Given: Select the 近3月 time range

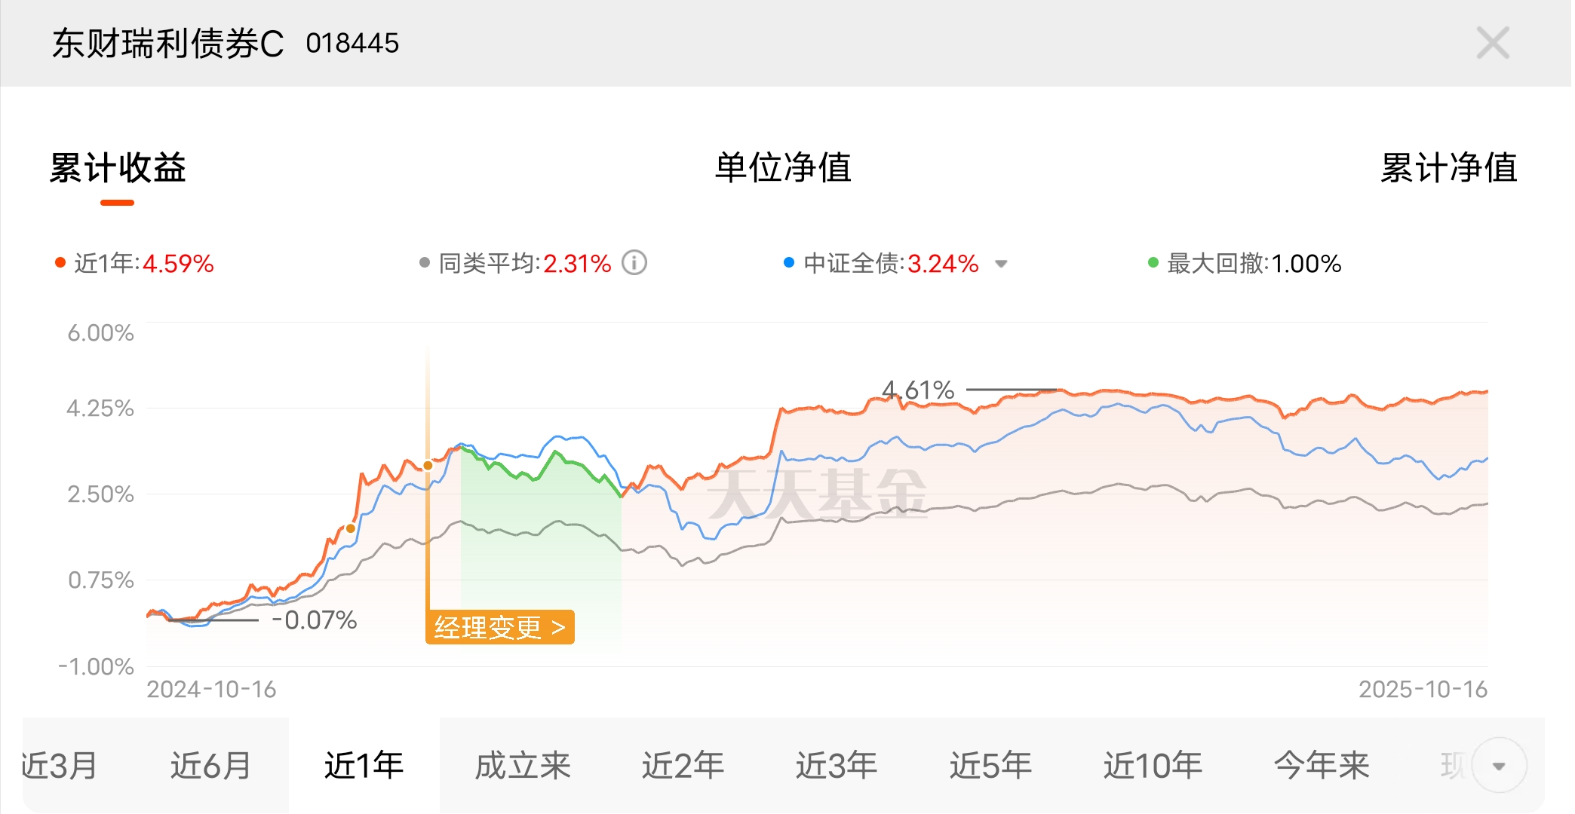Looking at the screenshot, I should (59, 766).
